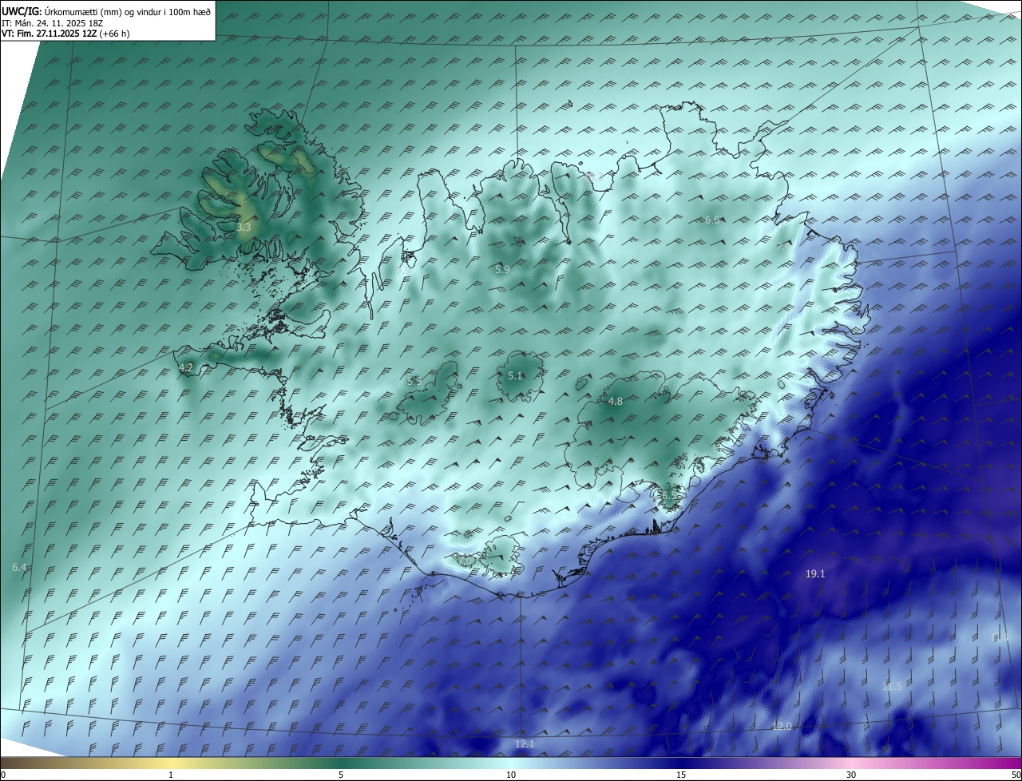Click the initial time line 'IT: Mán. 24. 11. 2025 18Z'
Screen dimensions: 1022x781
pos(51,22)
